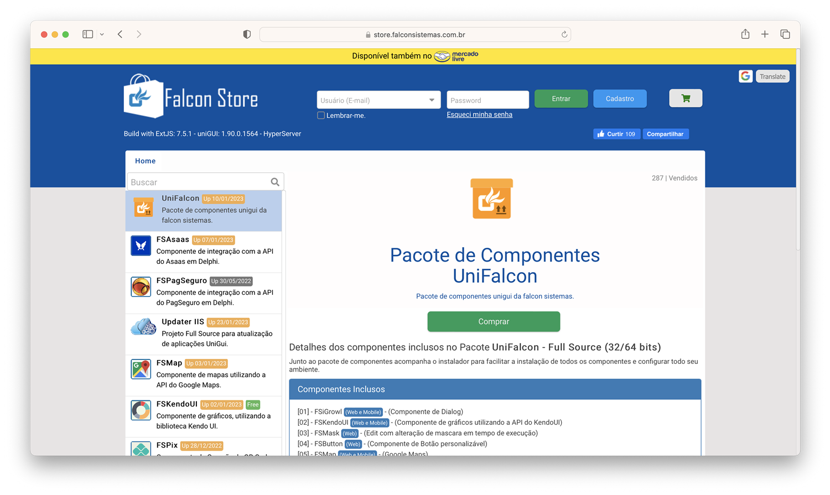830x495 pixels.
Task: Select the FSAsaas product row
Action: (x=204, y=252)
